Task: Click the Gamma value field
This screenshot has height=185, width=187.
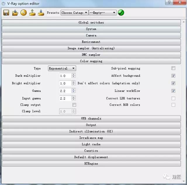Action: coord(65,91)
